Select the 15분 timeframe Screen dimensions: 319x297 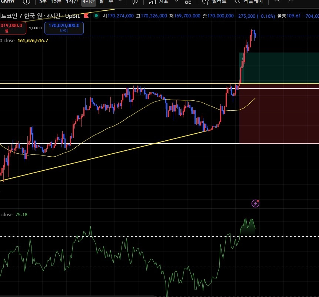(56, 1)
